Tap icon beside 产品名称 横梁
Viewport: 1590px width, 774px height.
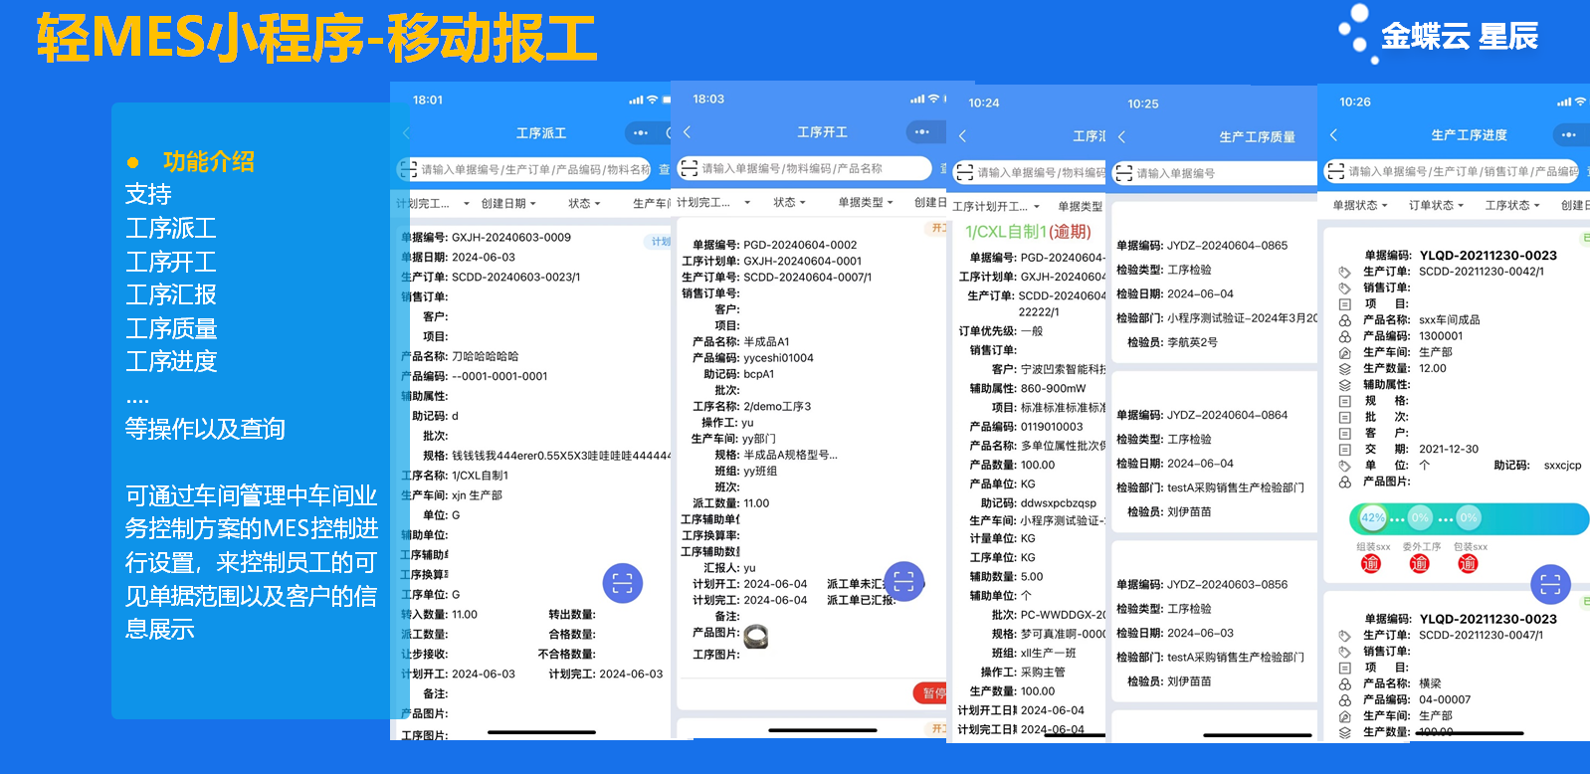[1344, 683]
